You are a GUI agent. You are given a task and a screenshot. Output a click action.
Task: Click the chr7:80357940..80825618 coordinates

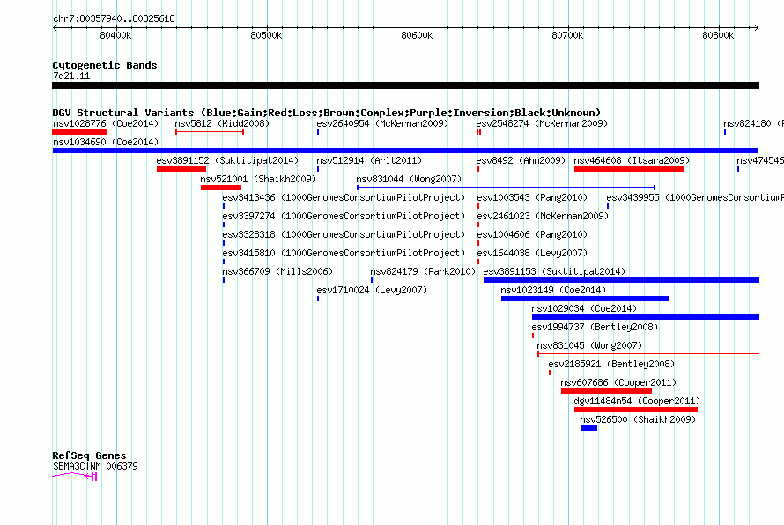pos(114,18)
